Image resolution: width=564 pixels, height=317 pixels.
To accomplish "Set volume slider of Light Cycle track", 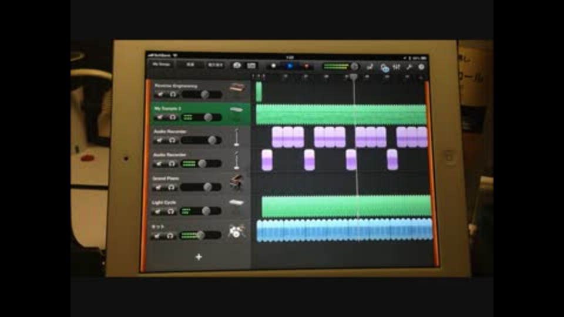I will point(200,211).
